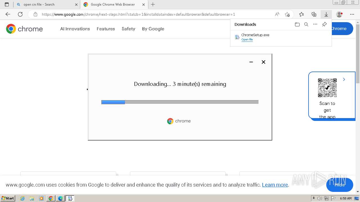Screen dimensions: 360x202
Task: Close the Chrome installer dialog
Action: coord(264,62)
